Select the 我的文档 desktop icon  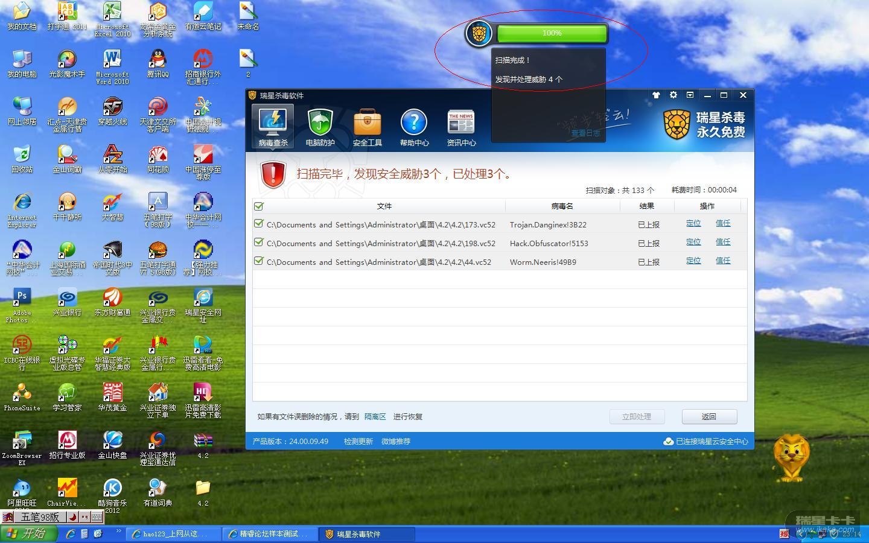click(x=22, y=16)
